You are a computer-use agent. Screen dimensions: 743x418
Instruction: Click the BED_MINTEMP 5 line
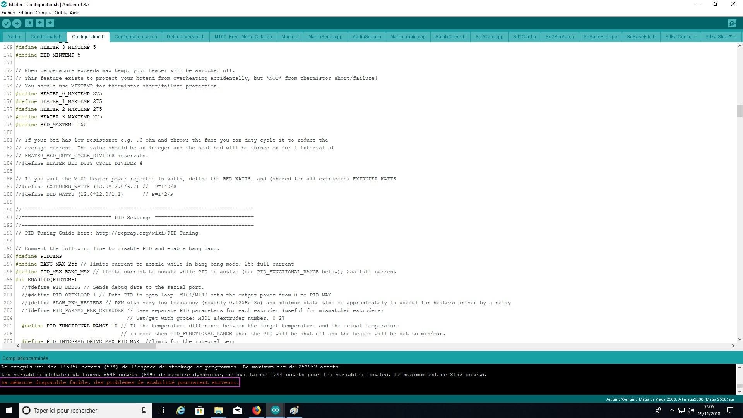pos(48,55)
